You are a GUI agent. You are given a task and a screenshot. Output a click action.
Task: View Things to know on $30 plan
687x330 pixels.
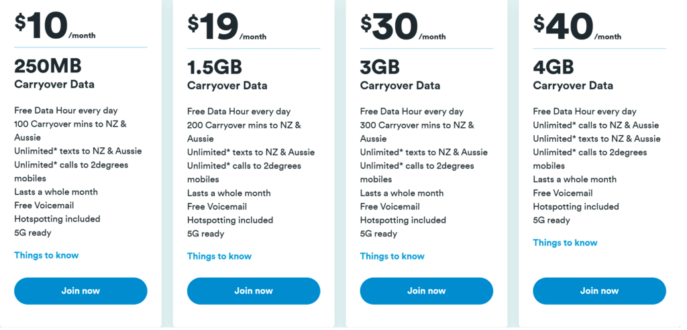tap(392, 256)
